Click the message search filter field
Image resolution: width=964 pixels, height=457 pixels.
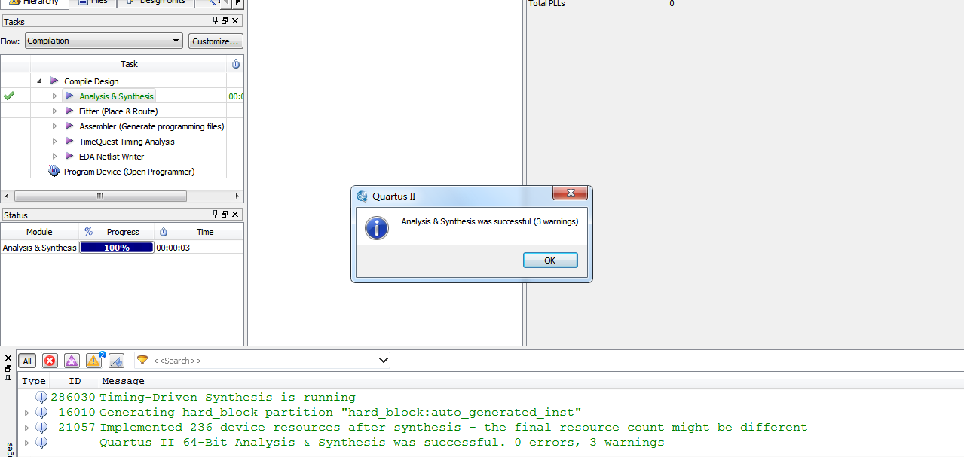pos(264,361)
